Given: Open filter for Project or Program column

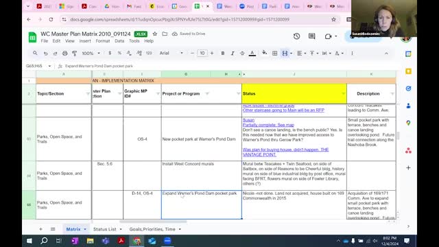Looking at the screenshot, I should [x=207, y=93].
